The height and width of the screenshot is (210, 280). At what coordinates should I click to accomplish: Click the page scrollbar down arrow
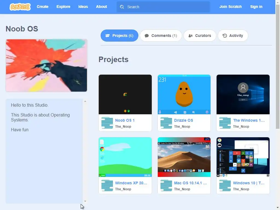278,208
